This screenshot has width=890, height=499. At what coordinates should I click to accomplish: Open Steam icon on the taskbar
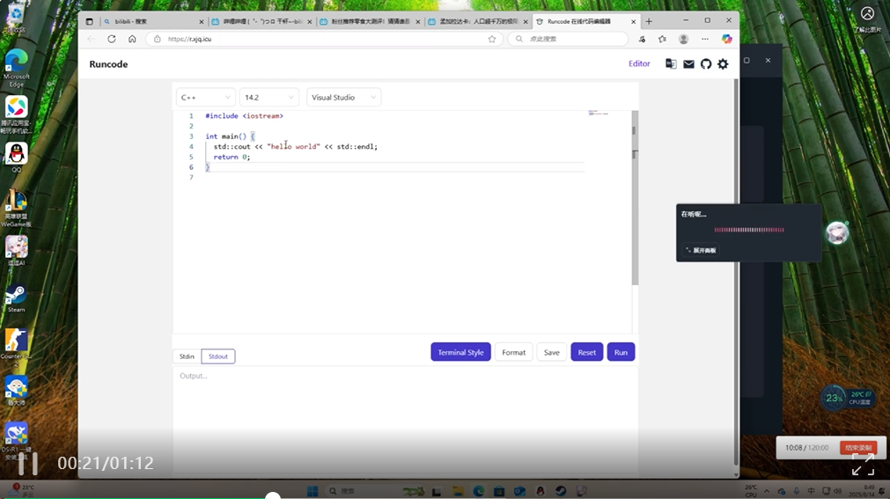(x=561, y=491)
